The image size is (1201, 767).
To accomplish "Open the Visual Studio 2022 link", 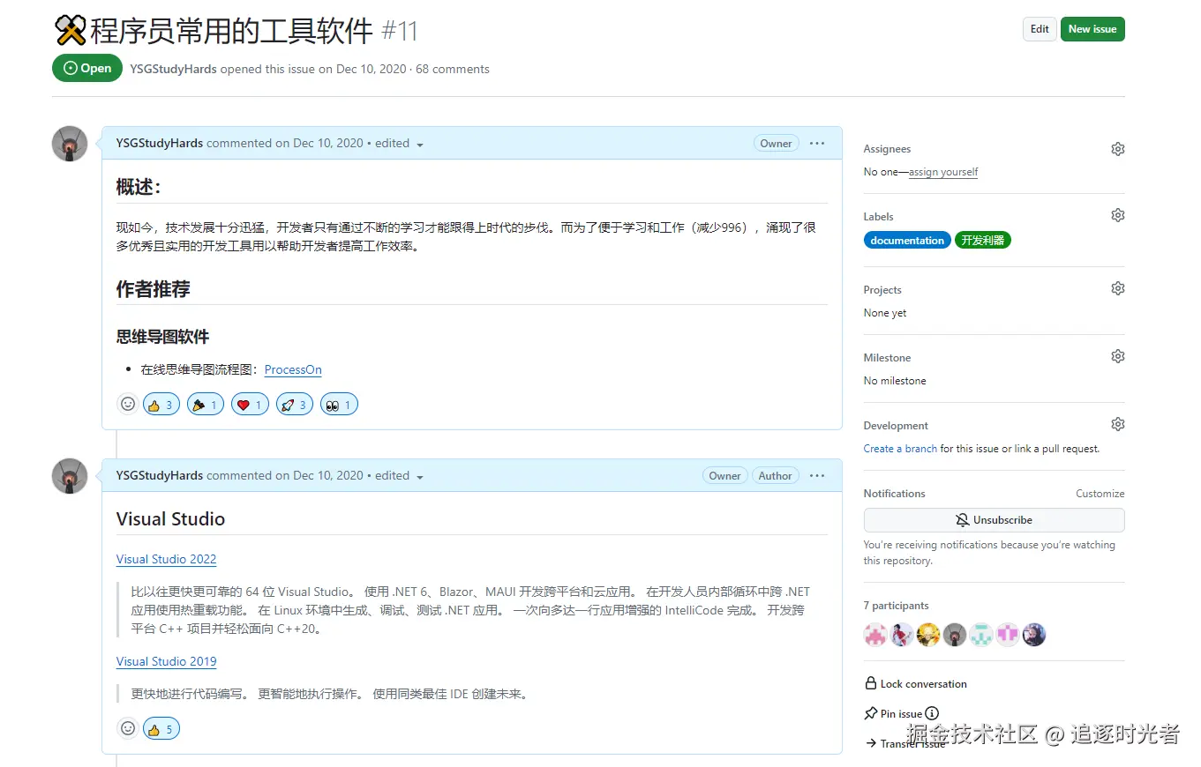I will 166,559.
